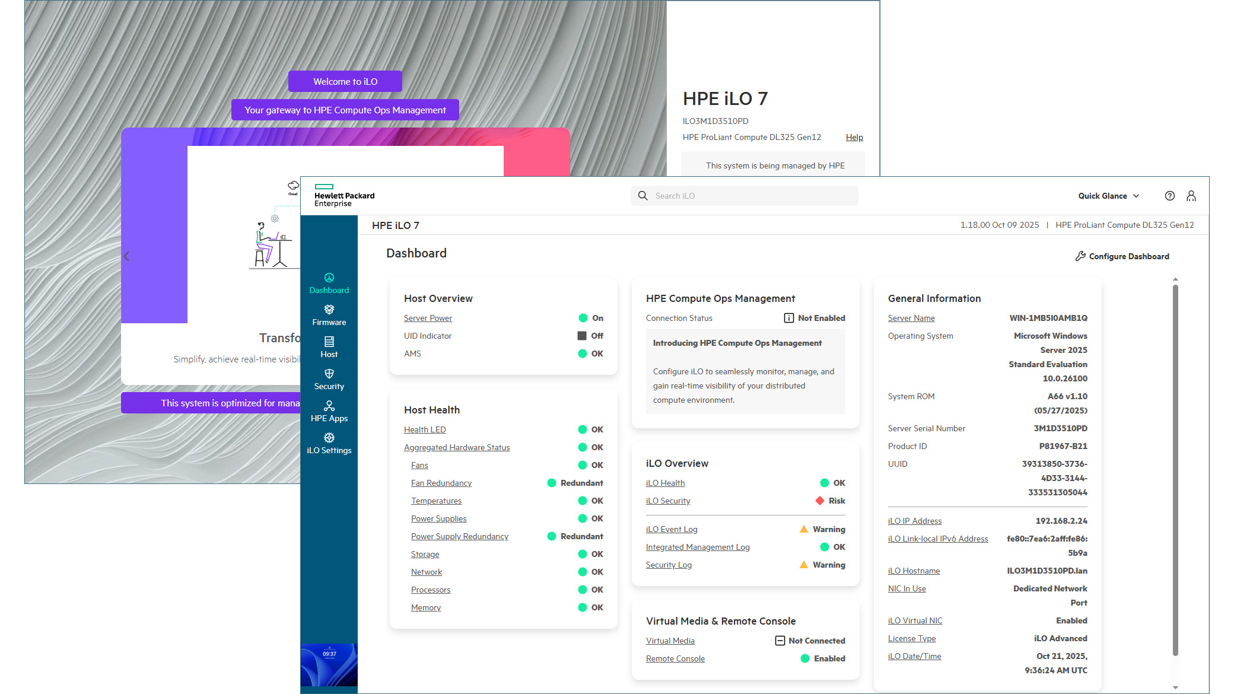Select Host in the left navigation
This screenshot has width=1234, height=694.
[329, 342]
